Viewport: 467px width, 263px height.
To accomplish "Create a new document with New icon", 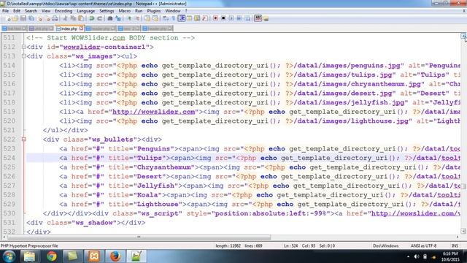I will [8, 18].
